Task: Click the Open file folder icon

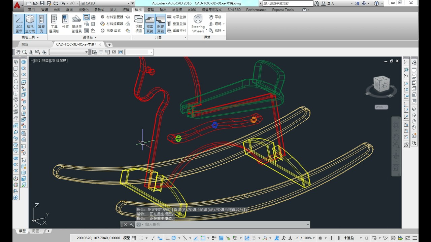Action: 35,3
